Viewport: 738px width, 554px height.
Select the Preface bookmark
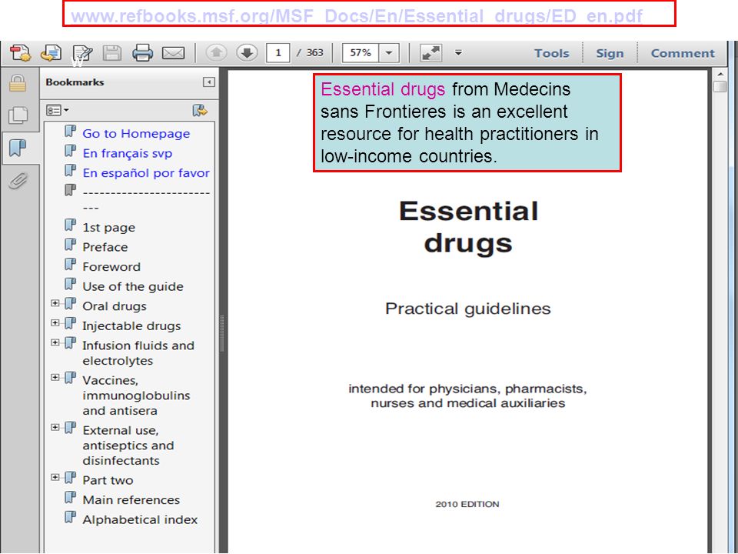coord(105,247)
